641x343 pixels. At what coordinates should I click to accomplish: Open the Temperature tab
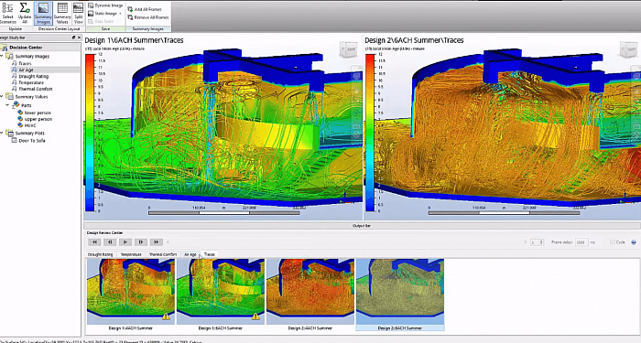click(131, 254)
